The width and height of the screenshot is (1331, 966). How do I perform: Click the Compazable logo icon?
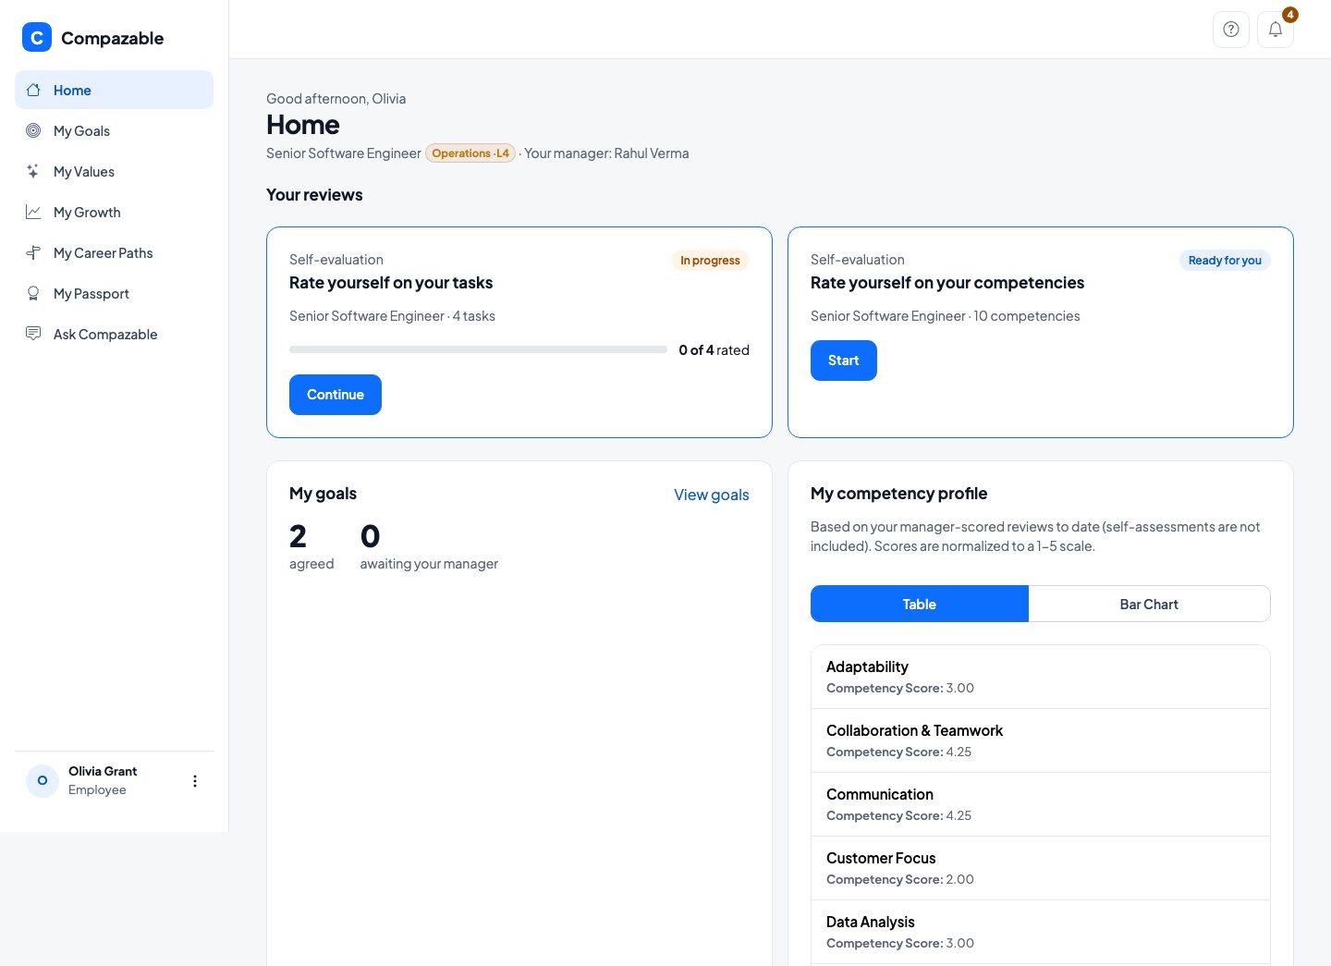point(37,37)
